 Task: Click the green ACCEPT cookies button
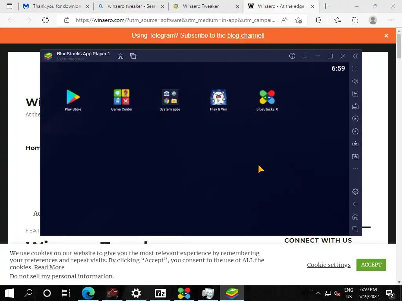coord(371,265)
